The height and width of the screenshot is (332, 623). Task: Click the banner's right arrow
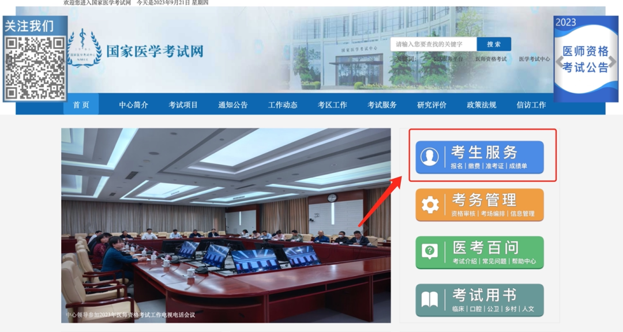click(x=612, y=62)
